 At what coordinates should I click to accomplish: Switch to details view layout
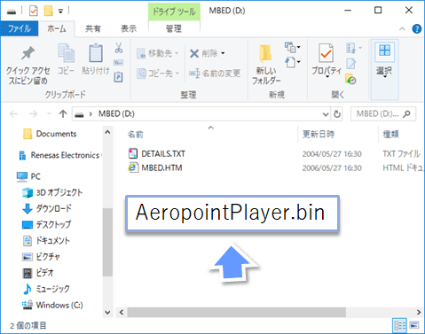tap(399, 325)
